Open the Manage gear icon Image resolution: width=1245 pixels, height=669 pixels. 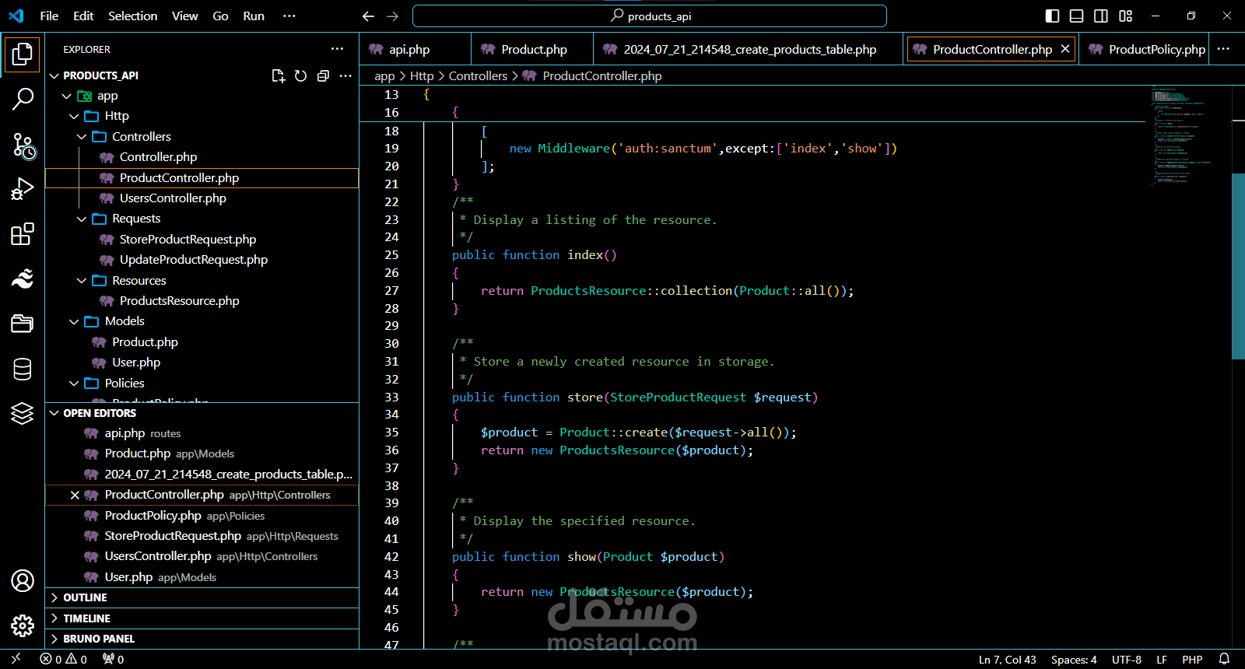coord(23,625)
